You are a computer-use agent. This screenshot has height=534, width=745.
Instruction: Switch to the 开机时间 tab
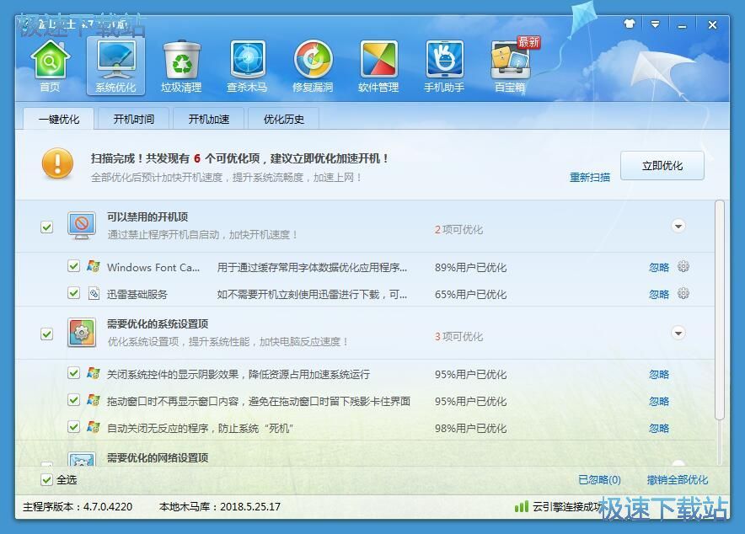134,119
